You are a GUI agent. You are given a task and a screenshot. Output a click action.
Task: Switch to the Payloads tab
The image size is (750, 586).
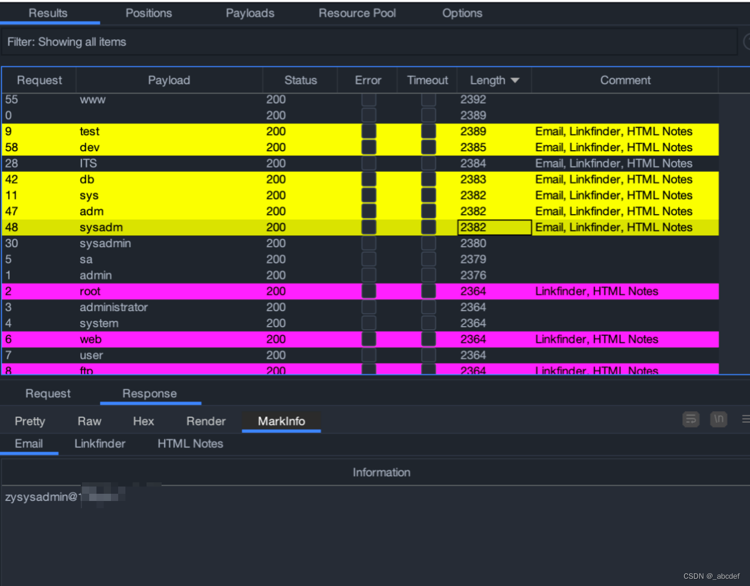coord(250,13)
